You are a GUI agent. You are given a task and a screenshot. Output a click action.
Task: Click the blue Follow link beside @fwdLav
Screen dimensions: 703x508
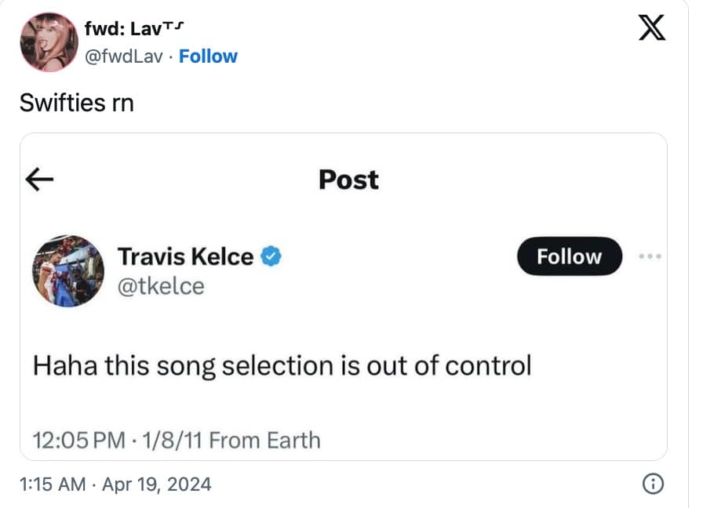tap(208, 56)
